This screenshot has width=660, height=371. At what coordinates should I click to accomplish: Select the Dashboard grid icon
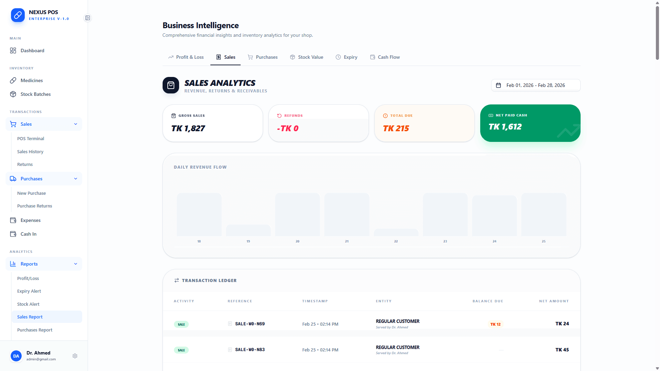[x=13, y=50]
